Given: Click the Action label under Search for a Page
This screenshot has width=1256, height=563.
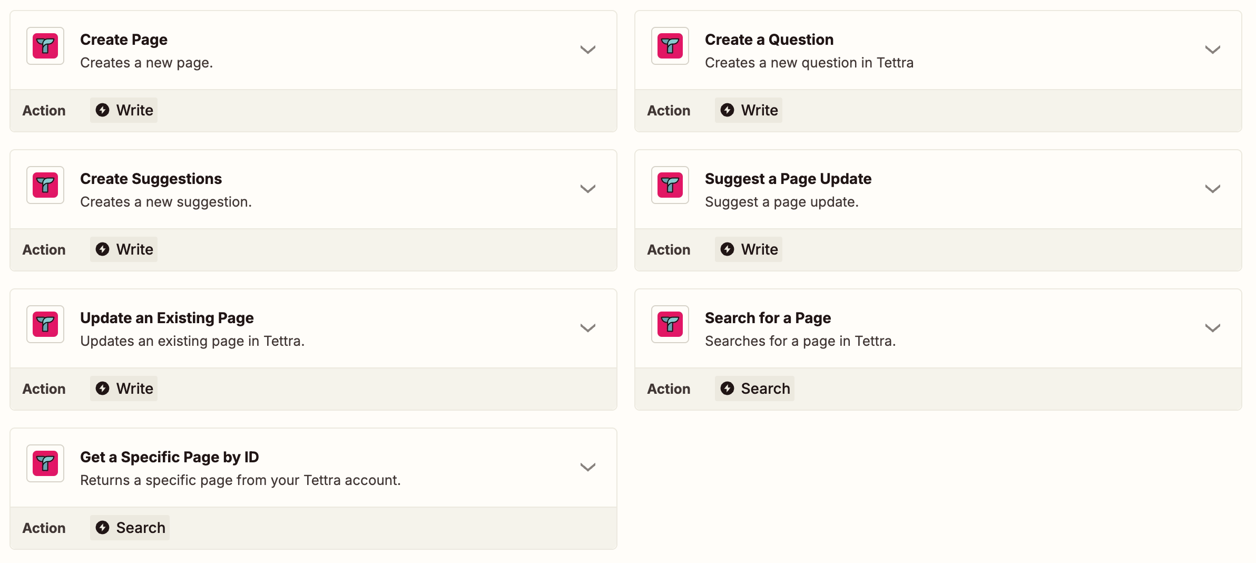Looking at the screenshot, I should click(x=669, y=389).
